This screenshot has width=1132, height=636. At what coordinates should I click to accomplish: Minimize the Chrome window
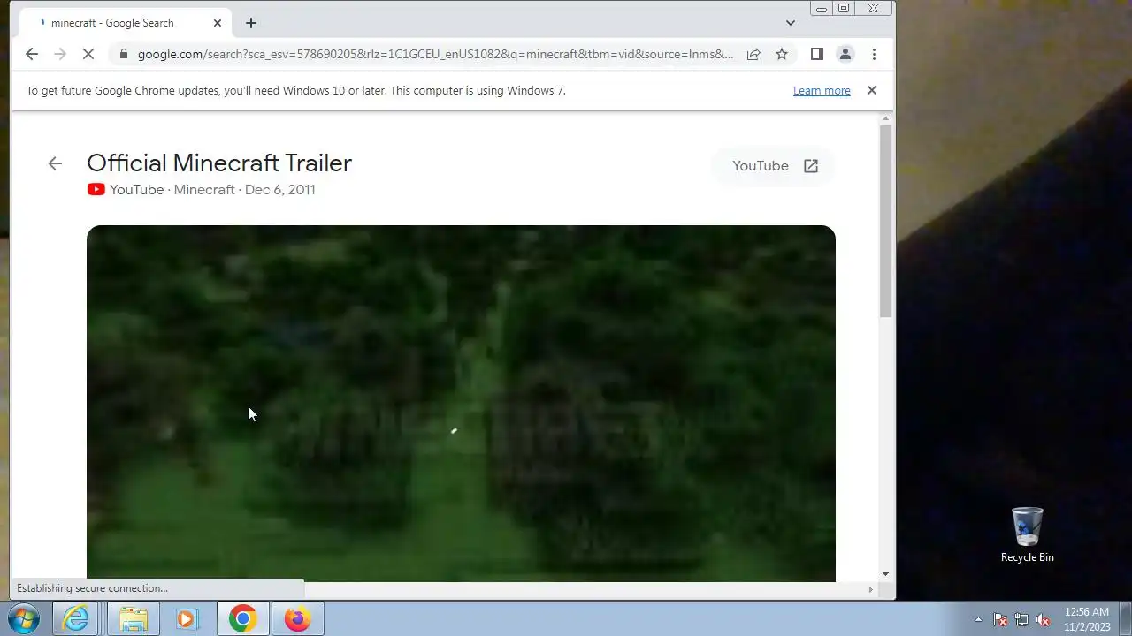click(x=822, y=9)
